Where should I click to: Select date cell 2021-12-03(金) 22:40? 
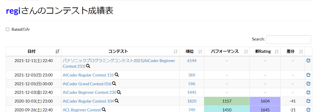pyautogui.click(x=34, y=92)
